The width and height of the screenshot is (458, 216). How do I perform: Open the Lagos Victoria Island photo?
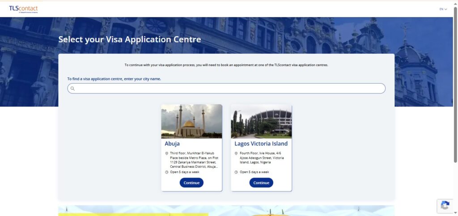tap(261, 121)
